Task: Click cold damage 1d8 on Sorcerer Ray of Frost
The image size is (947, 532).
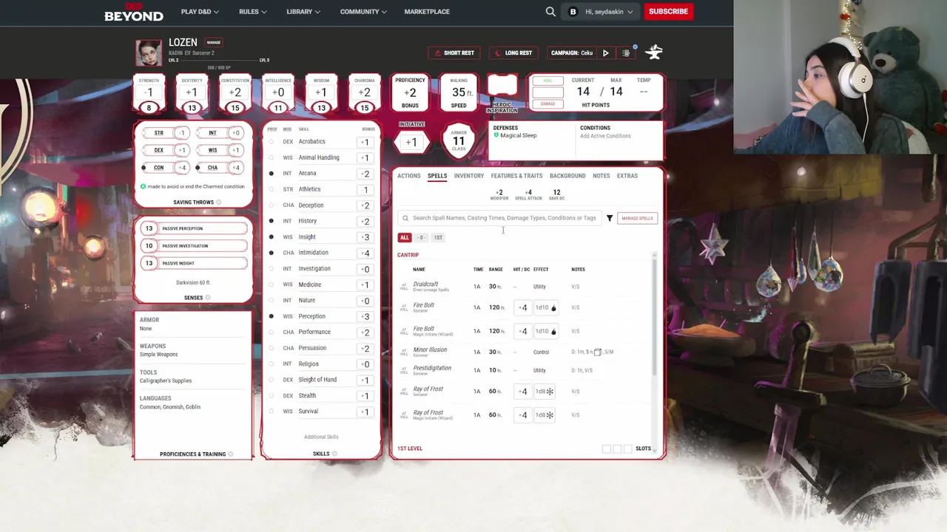Action: [545, 392]
